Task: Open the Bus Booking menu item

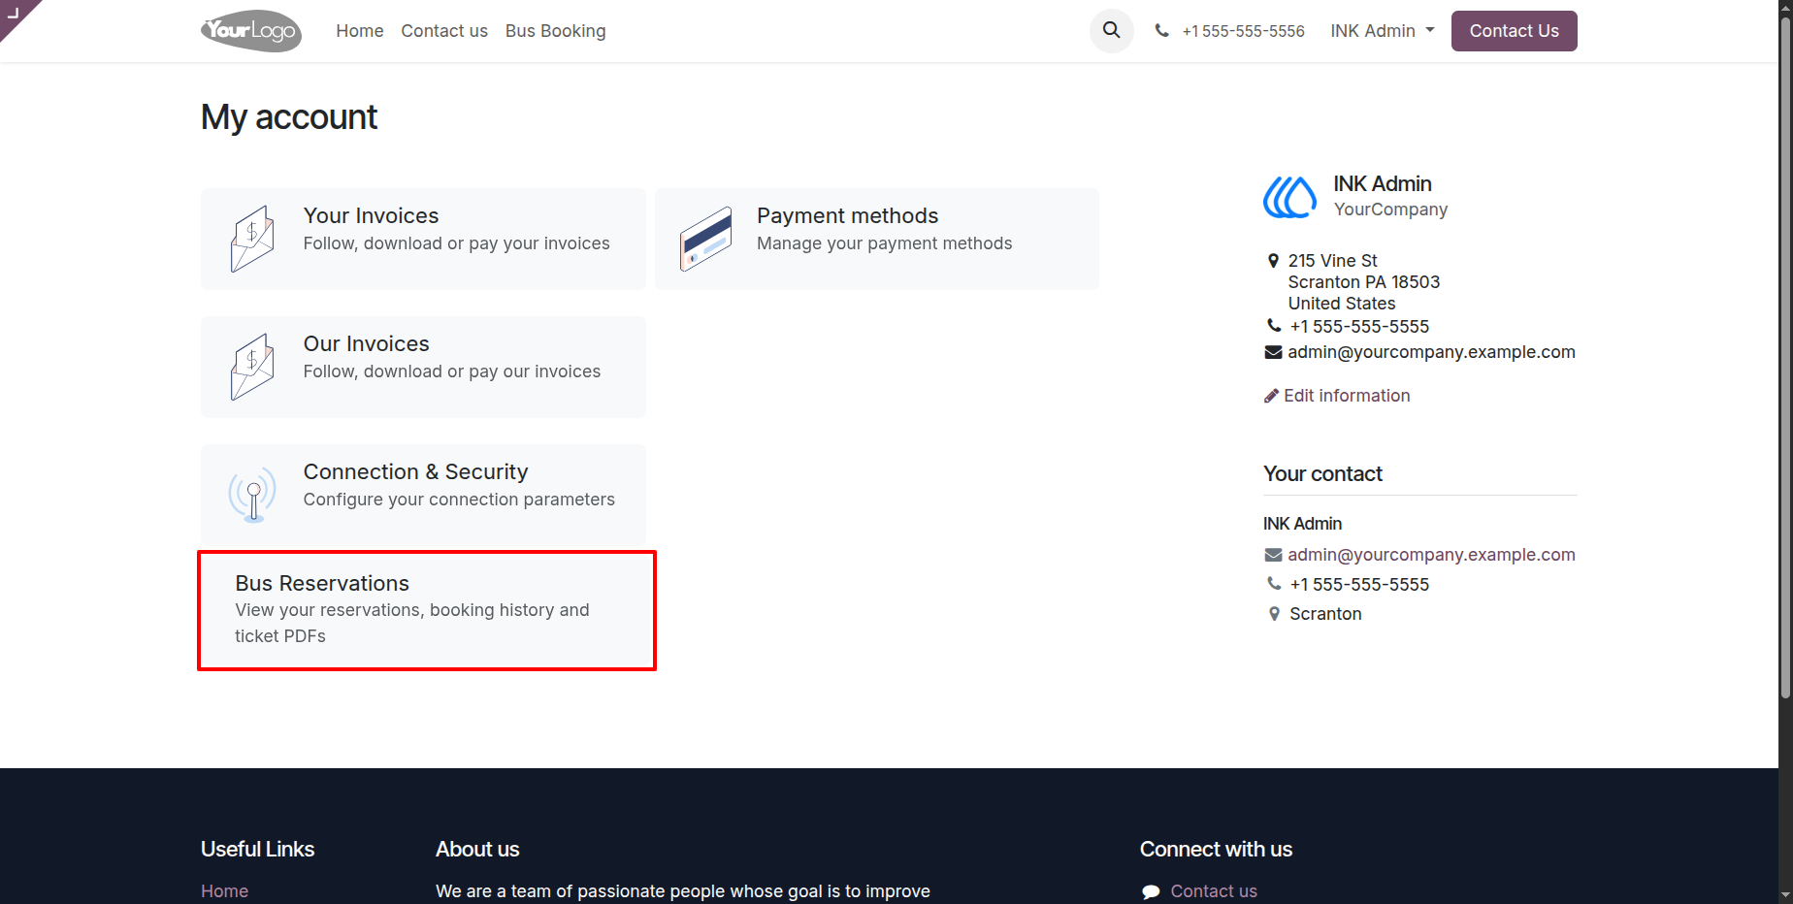Action: tap(555, 31)
